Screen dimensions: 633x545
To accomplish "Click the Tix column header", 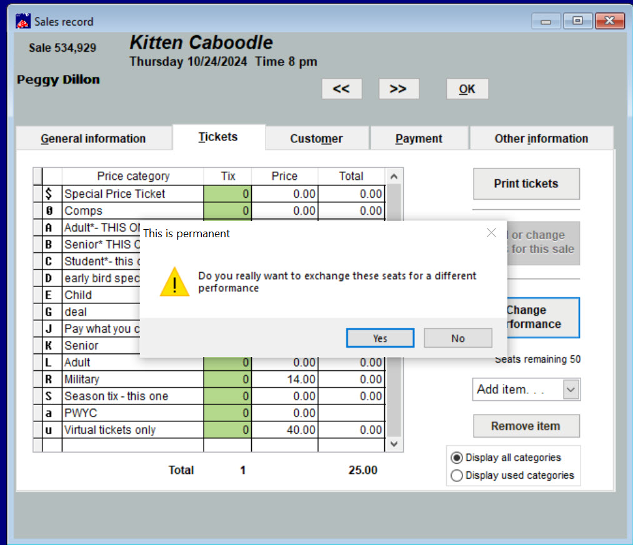I will click(227, 176).
